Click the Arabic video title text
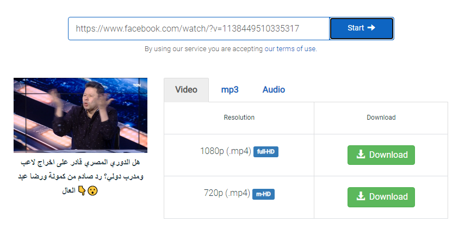465x228 pixels. [x=80, y=170]
